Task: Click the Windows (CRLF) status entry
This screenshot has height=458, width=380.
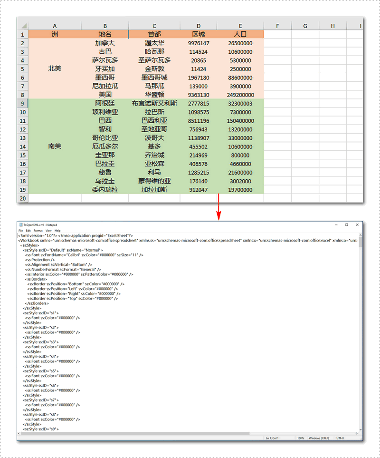Action: pos(319,438)
